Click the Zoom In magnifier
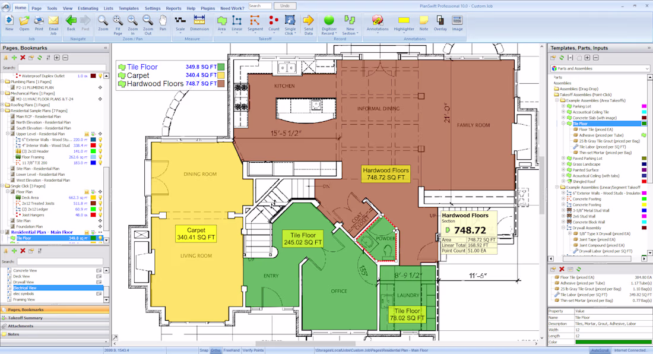The width and height of the screenshot is (653, 354). click(132, 20)
